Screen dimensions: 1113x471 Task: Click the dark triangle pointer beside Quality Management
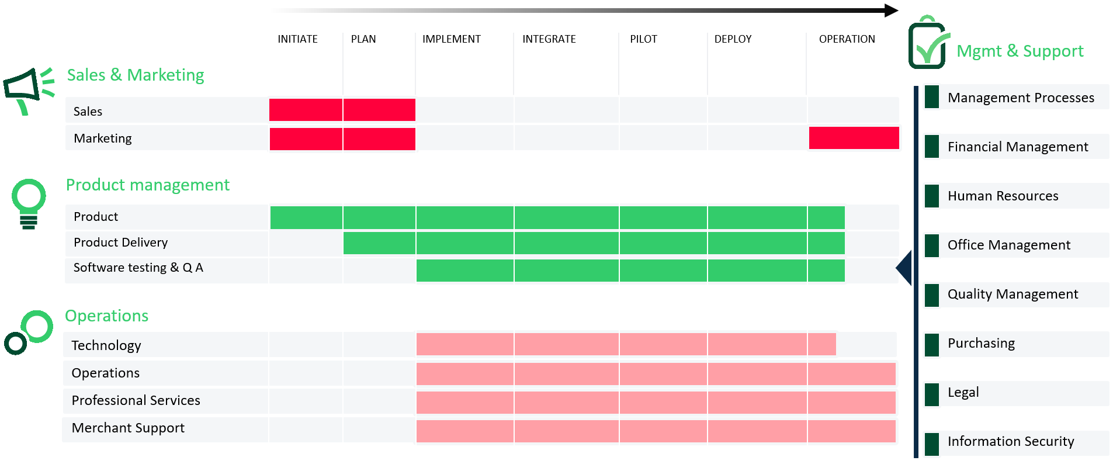[x=904, y=268]
